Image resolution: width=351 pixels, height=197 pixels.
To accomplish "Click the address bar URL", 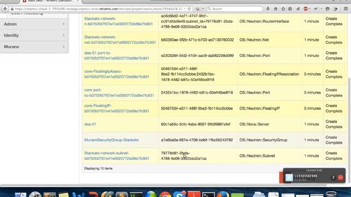I will [99, 9].
